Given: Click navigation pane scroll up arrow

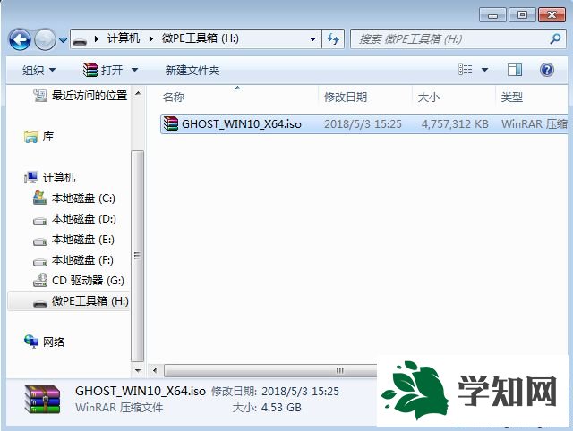Looking at the screenshot, I should 138,93.
